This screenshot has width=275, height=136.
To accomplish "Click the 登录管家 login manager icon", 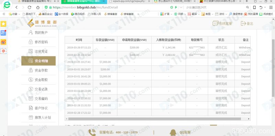I will coord(230,14).
